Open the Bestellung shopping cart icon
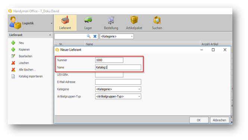 (x=111, y=20)
